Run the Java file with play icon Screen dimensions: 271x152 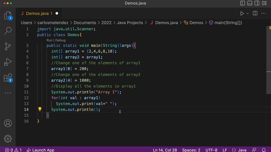242,14
